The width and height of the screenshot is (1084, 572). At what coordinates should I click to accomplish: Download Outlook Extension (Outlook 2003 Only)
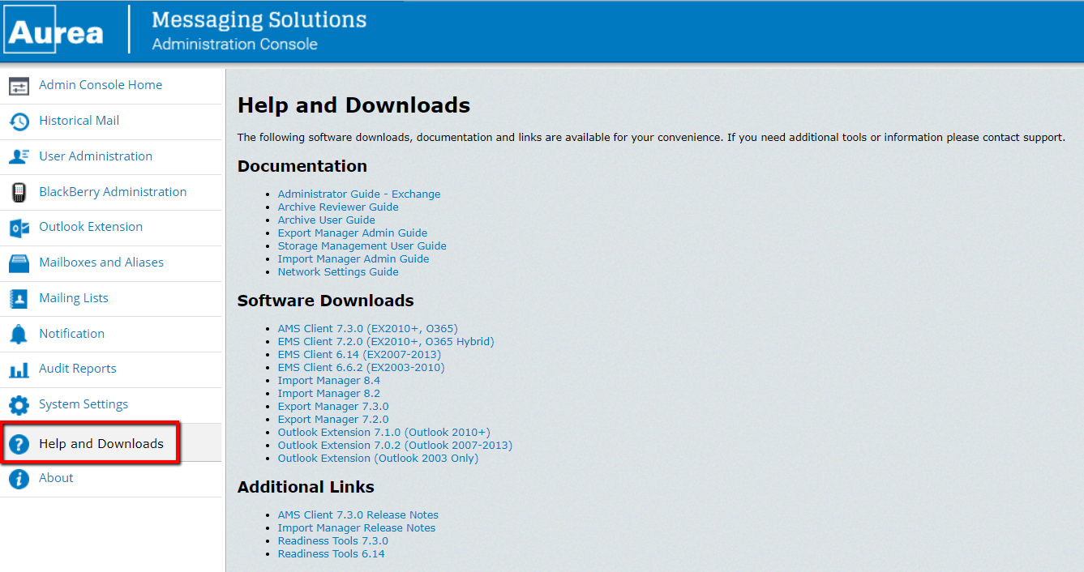(379, 459)
